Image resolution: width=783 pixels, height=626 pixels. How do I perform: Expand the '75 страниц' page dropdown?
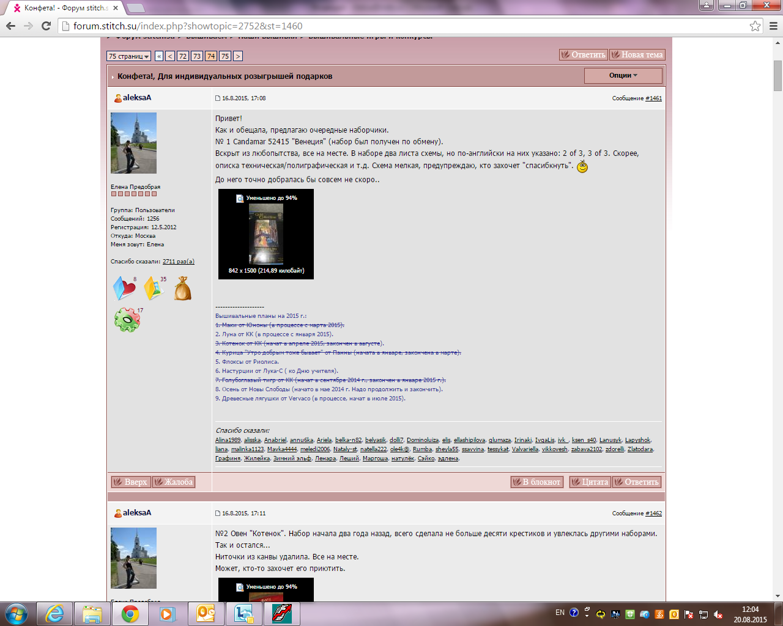tap(128, 56)
